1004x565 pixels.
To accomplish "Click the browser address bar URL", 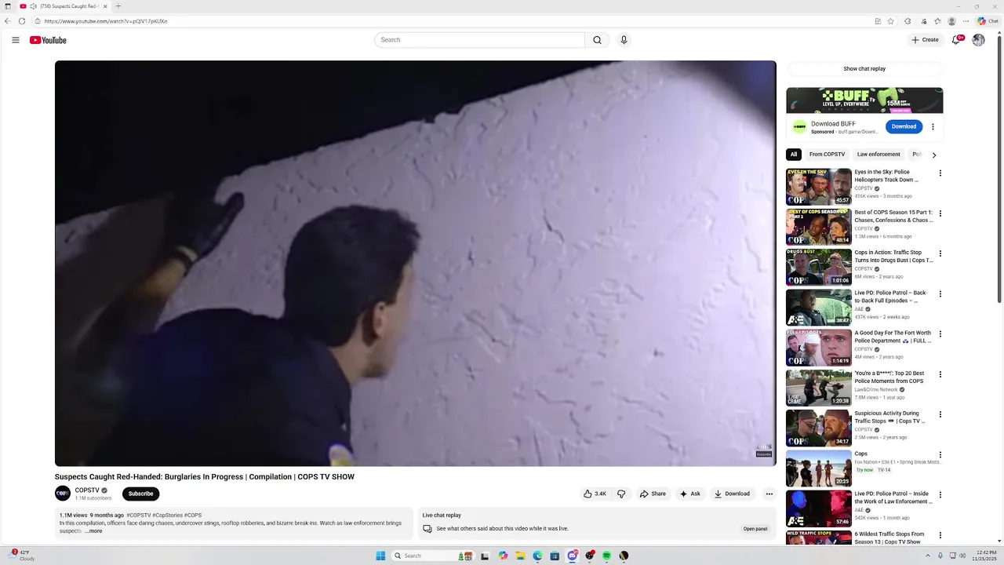I will pyautogui.click(x=106, y=21).
